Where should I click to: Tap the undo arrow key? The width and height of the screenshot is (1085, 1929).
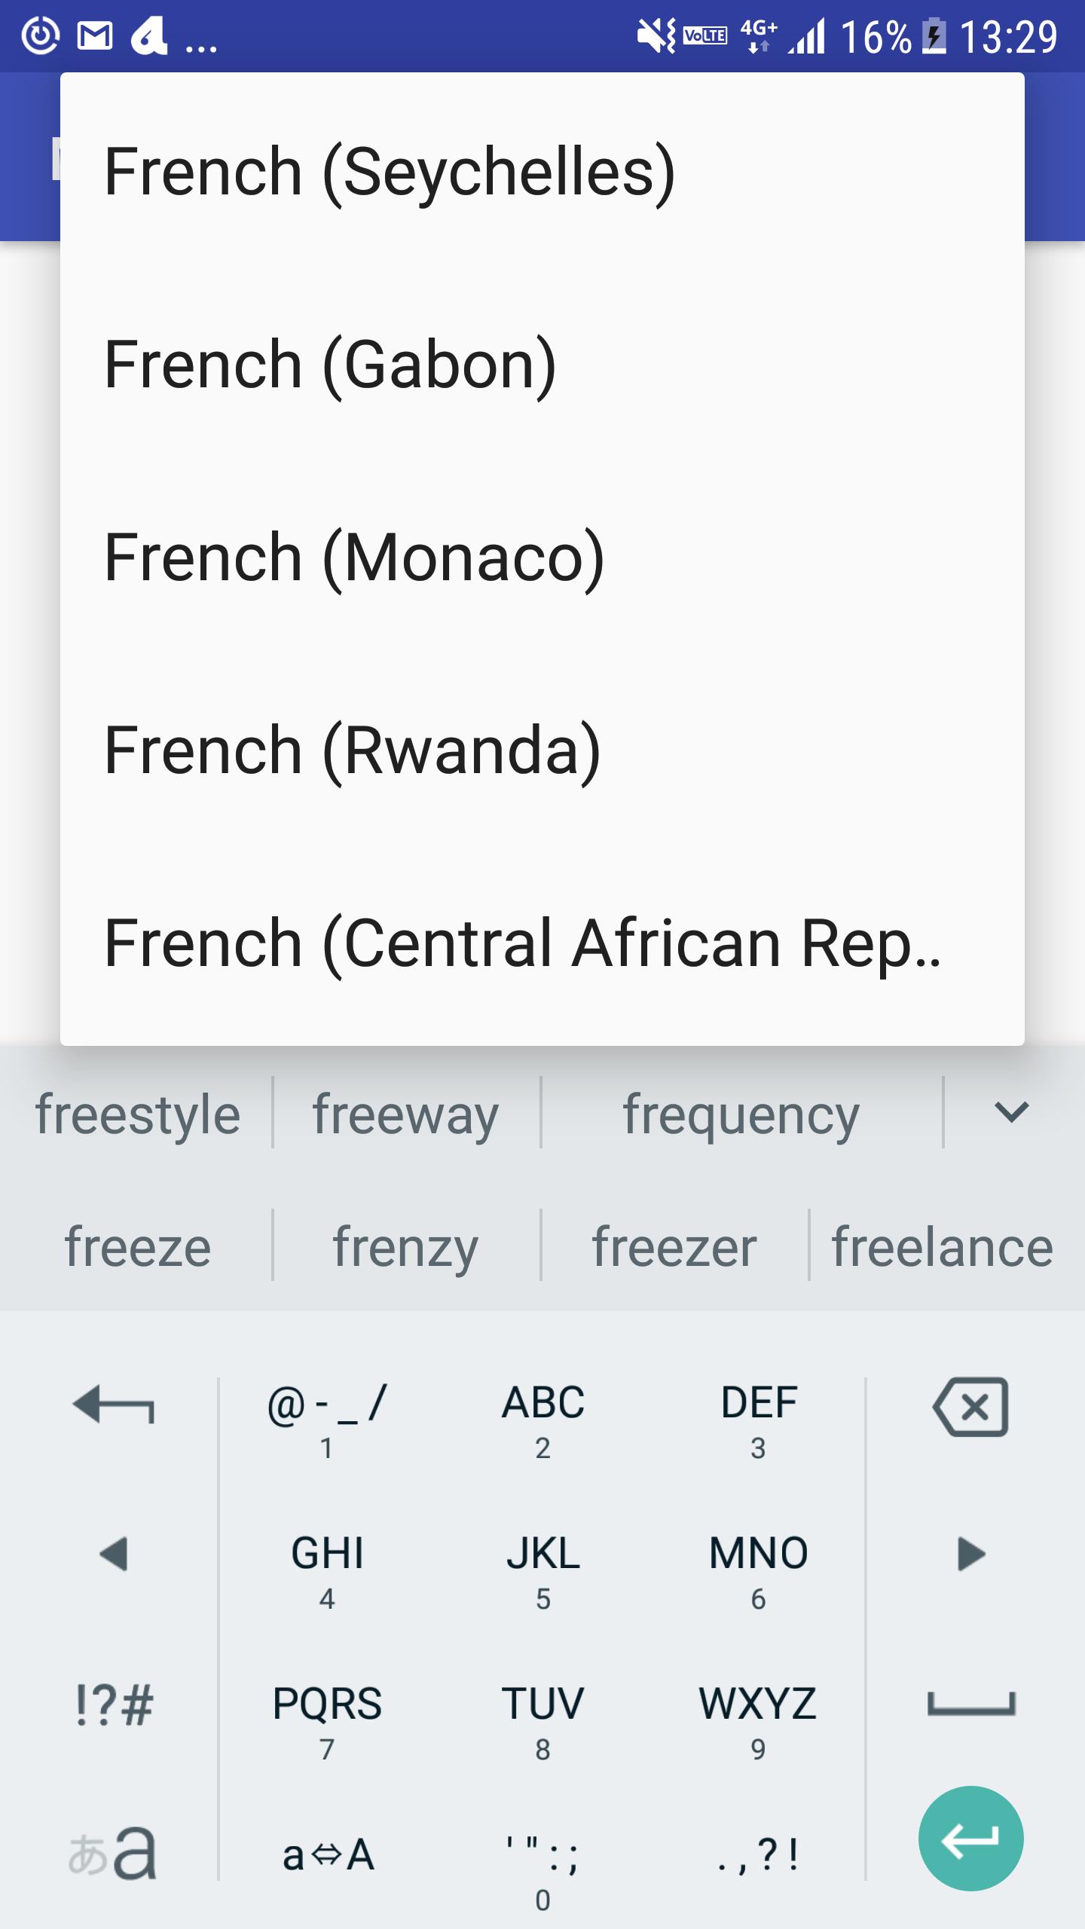tap(113, 1405)
